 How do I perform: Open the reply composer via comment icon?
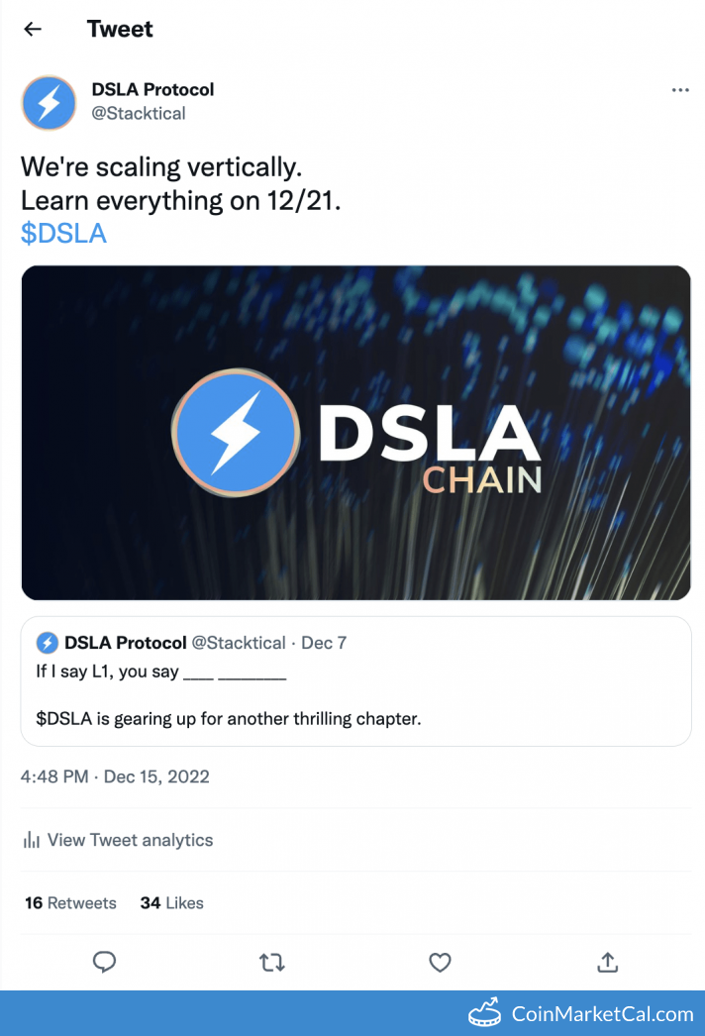click(x=105, y=962)
